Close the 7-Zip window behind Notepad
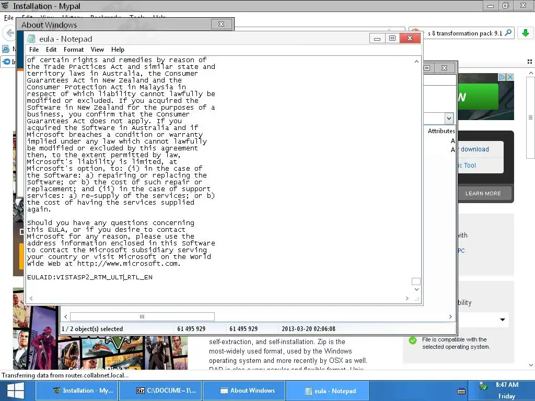The image size is (535, 401). click(x=444, y=68)
